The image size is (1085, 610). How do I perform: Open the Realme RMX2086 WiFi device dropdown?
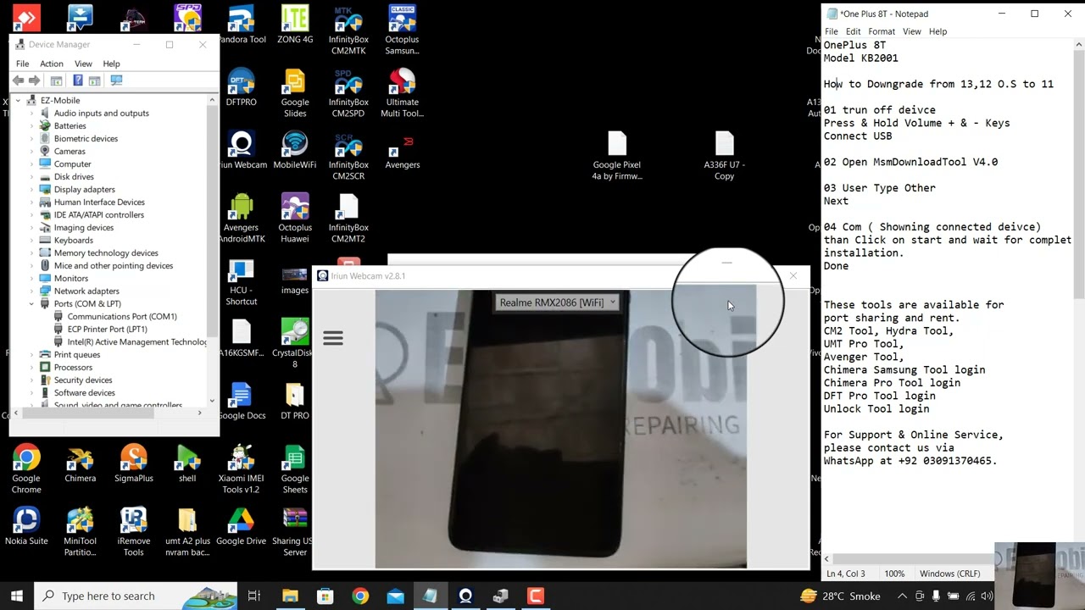[x=556, y=302]
